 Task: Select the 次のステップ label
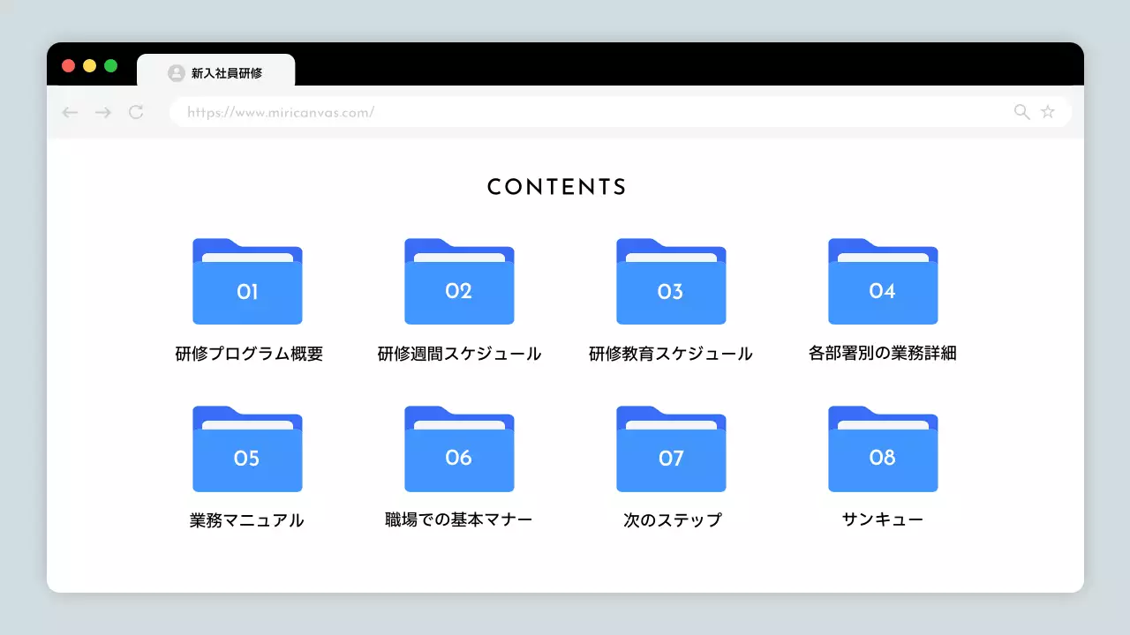click(671, 519)
